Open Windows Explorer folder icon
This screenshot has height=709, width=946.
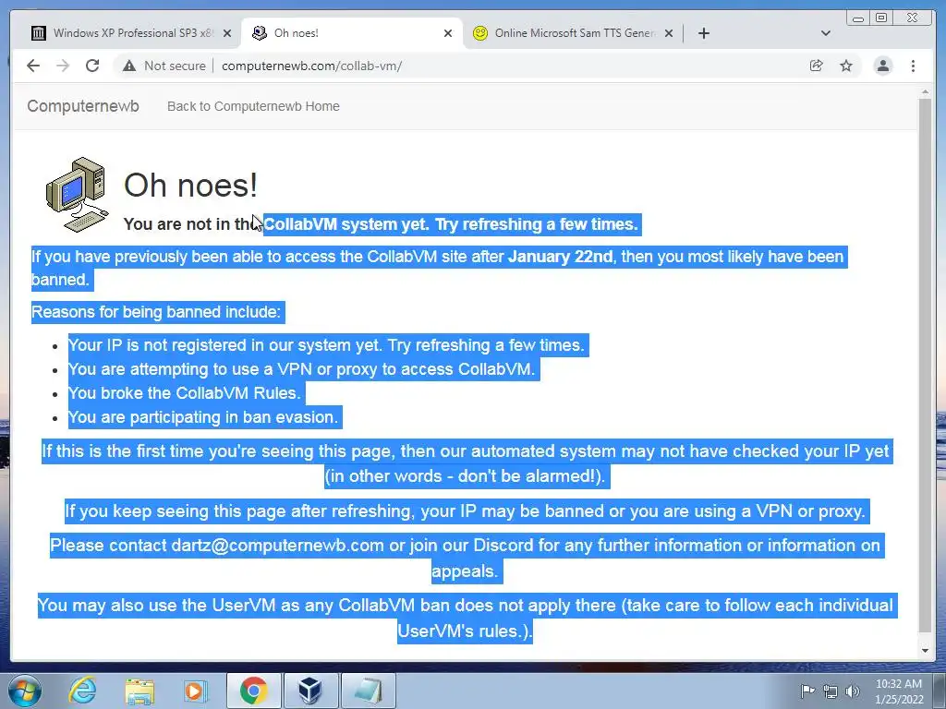[x=139, y=691]
